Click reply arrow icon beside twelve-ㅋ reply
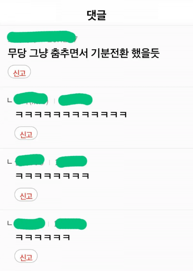This screenshot has height=271, width=193. [10, 100]
